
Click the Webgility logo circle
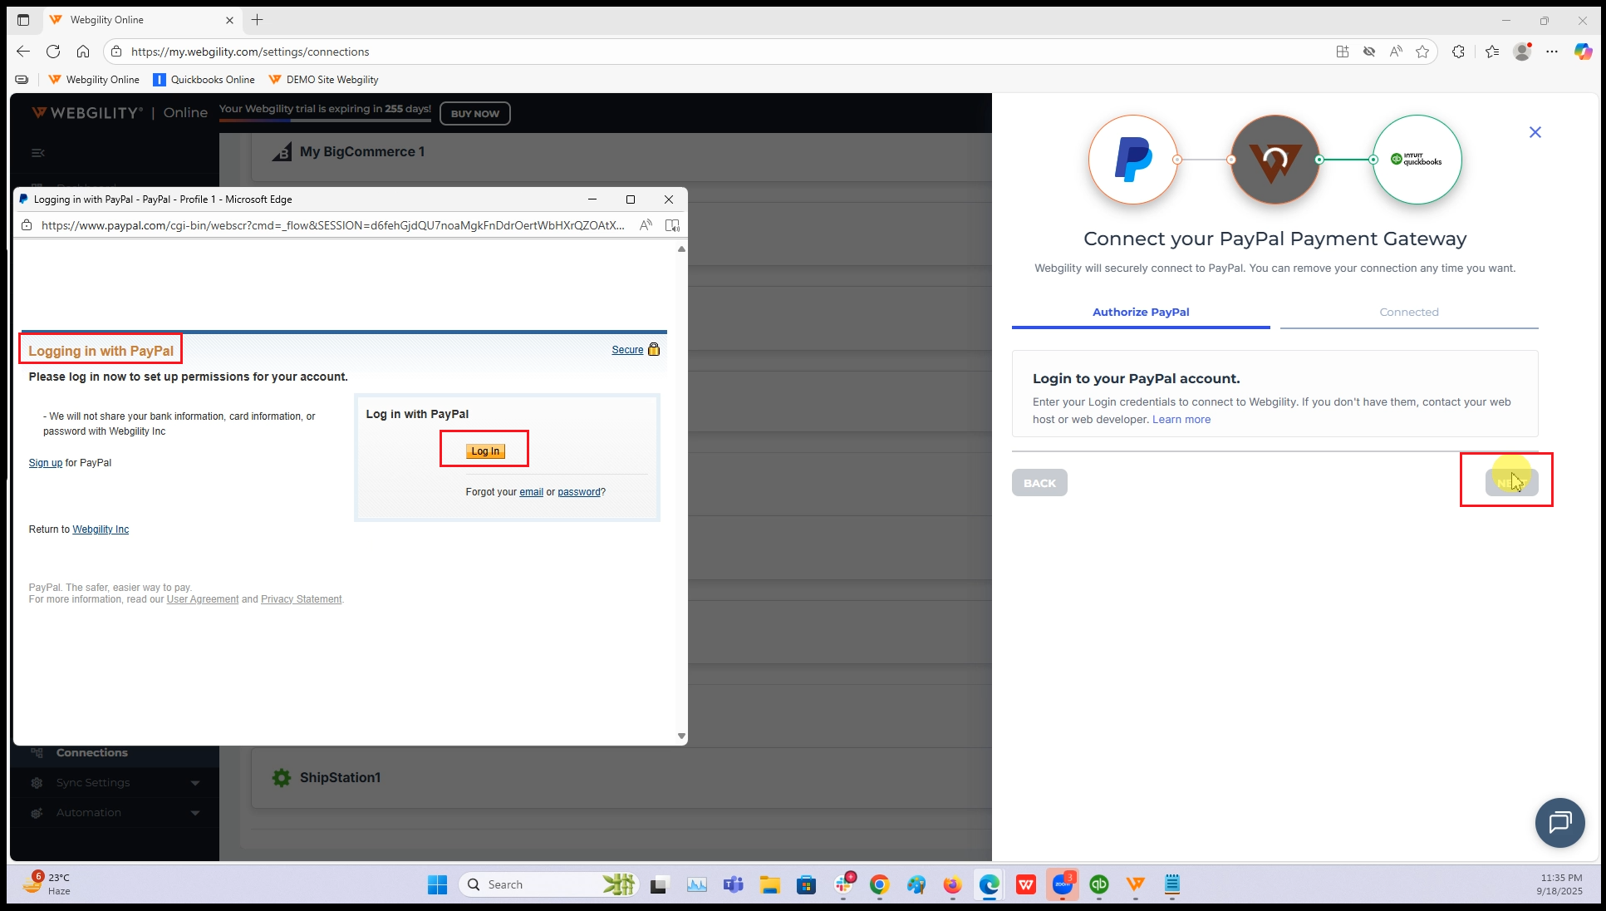pos(1275,160)
